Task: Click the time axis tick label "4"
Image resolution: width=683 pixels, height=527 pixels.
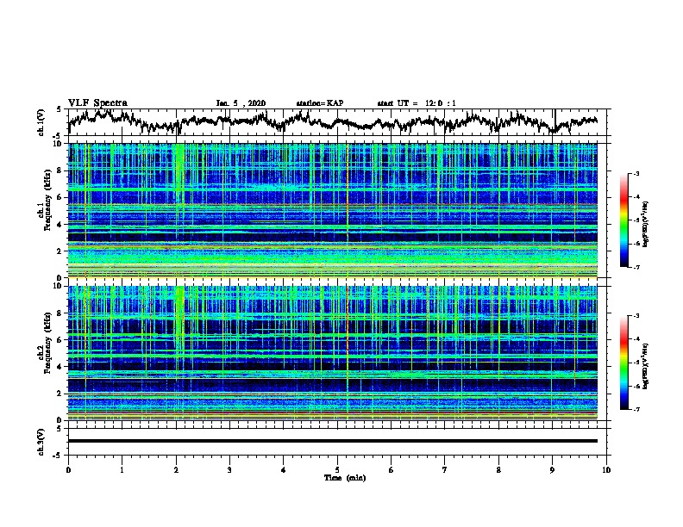Action: (284, 470)
